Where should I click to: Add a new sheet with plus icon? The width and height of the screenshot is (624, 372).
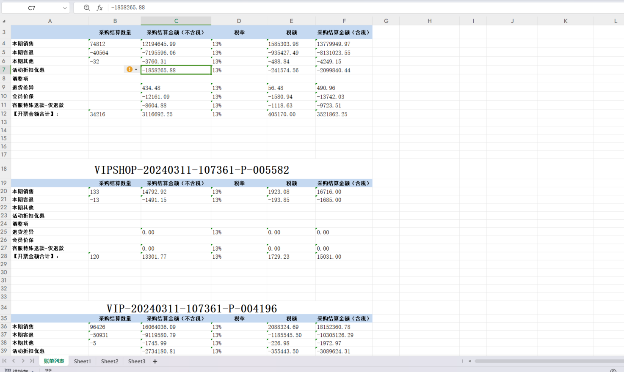tap(155, 361)
